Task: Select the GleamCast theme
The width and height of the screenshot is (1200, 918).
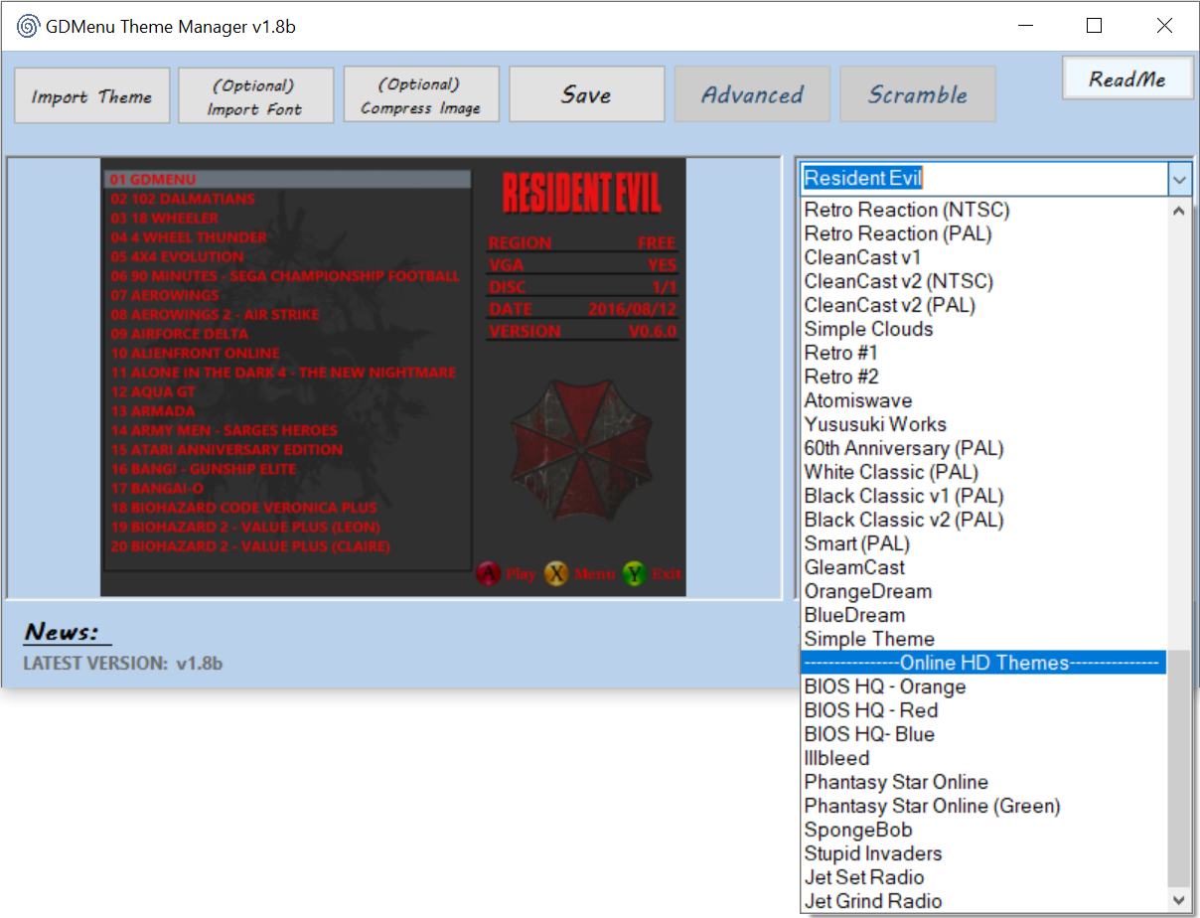Action: coord(983,567)
